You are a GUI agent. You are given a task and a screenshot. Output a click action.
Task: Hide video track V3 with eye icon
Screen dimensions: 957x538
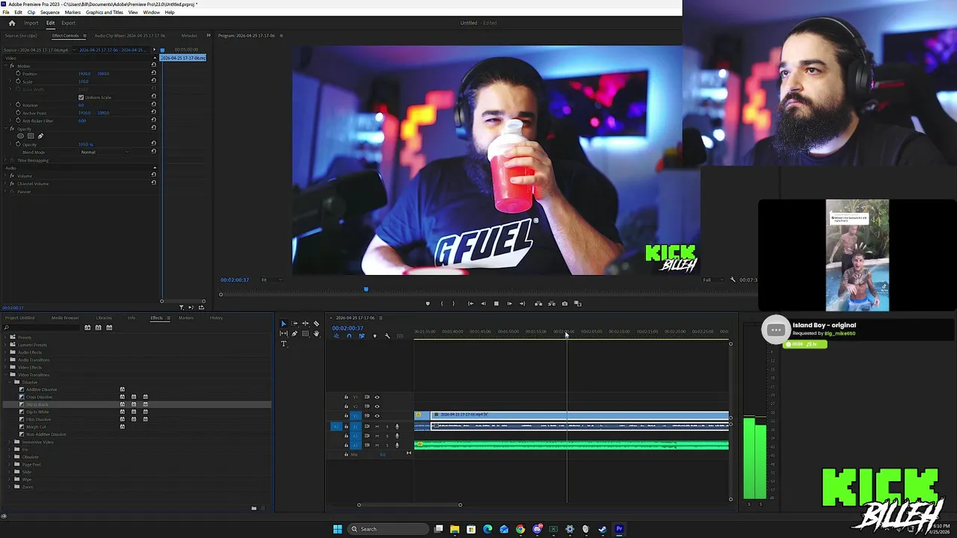pos(377,397)
